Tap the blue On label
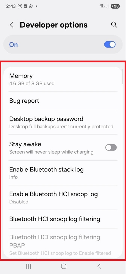The image size is (126, 274). (13, 45)
